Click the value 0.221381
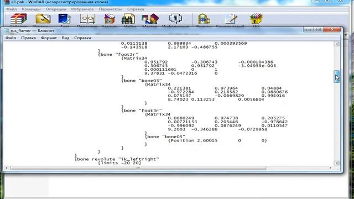This screenshot has width=354, height=199. pyautogui.click(x=179, y=88)
